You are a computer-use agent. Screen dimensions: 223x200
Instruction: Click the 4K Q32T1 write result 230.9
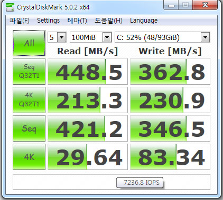click(x=170, y=100)
